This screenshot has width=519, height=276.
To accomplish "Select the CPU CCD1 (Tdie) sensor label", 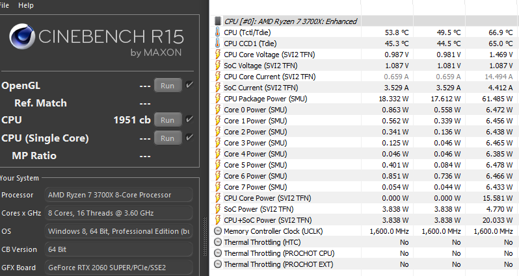I will tap(250, 44).
